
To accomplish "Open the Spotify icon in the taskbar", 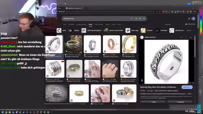I will 20,112.
